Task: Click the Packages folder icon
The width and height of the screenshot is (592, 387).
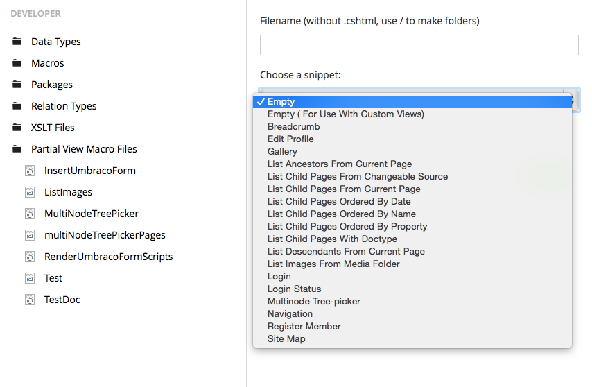Action: pos(17,85)
